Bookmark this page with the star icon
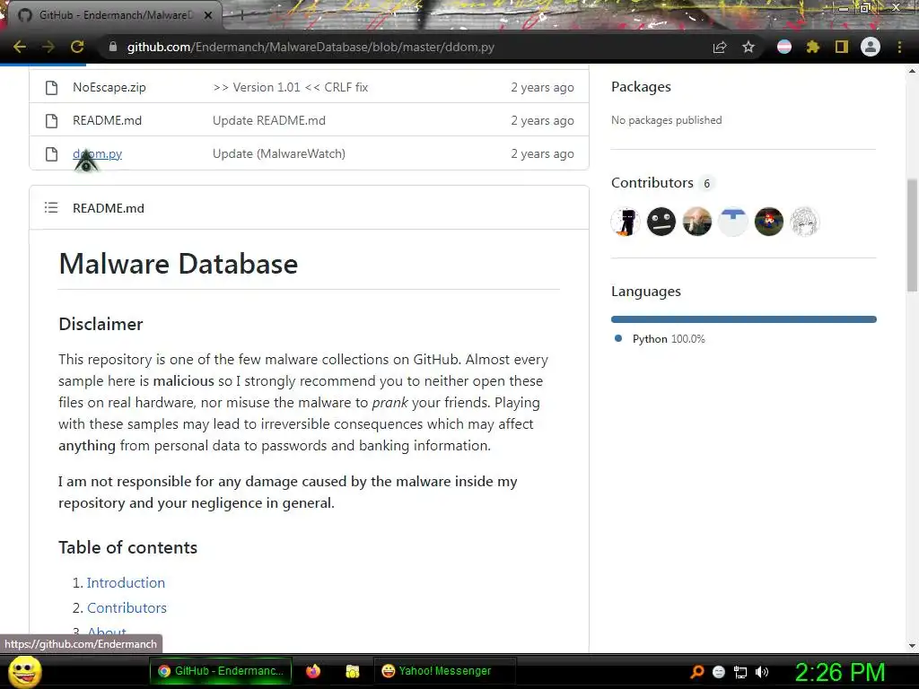 (x=748, y=47)
